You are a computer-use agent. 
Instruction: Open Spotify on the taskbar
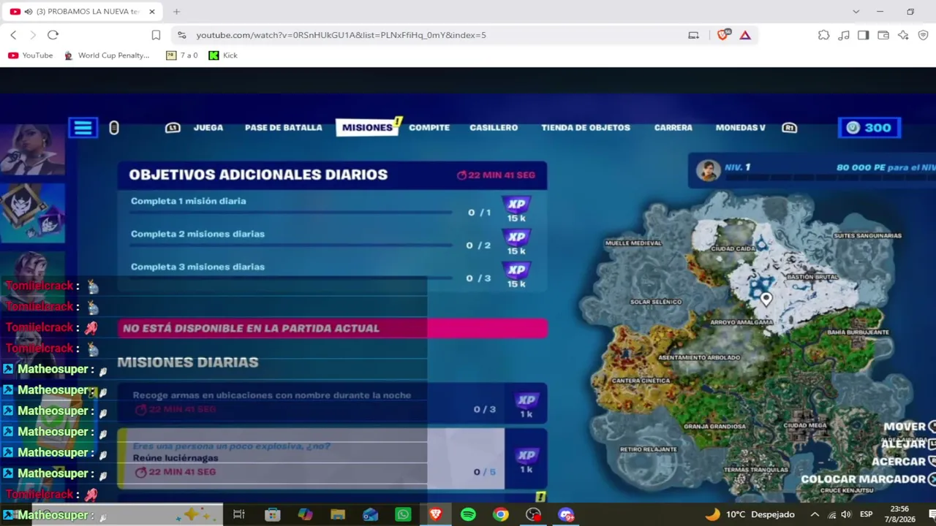pos(468,514)
